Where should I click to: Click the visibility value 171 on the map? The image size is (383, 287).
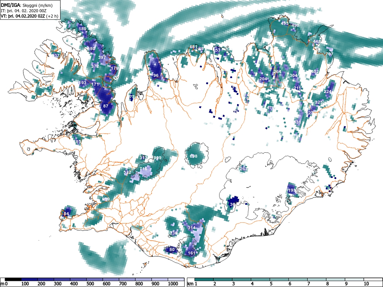(95, 85)
